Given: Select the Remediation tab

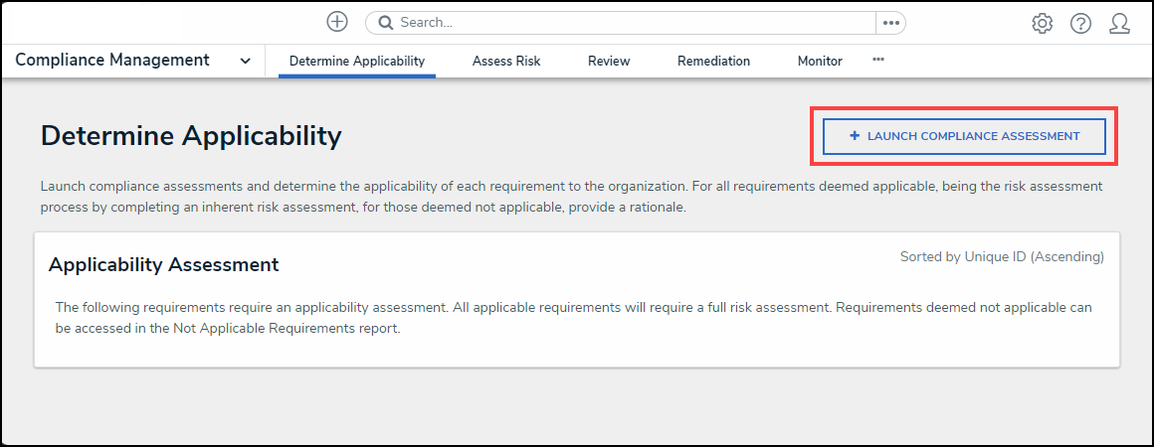Looking at the screenshot, I should coord(713,61).
